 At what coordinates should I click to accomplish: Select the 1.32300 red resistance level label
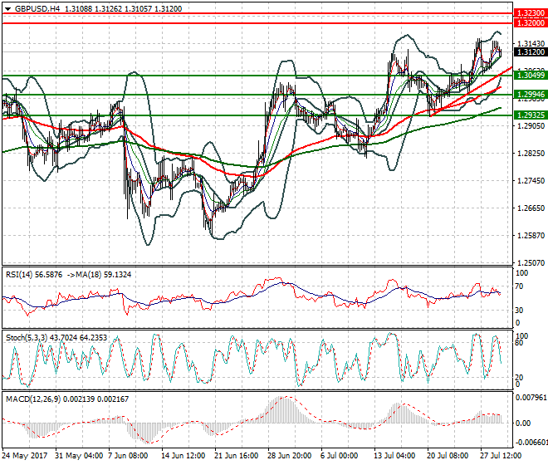pyautogui.click(x=531, y=13)
